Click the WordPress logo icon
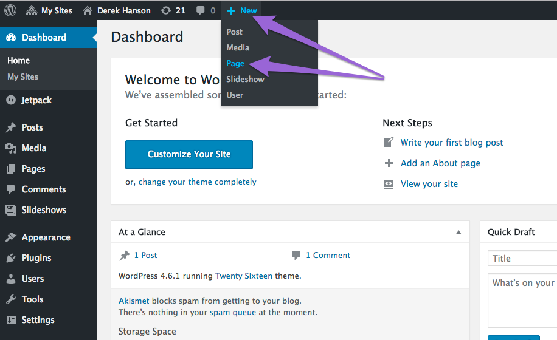 point(10,10)
